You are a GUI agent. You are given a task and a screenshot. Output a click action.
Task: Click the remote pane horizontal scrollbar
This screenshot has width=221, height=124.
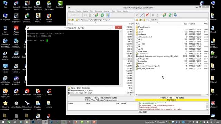click(x=169, y=95)
